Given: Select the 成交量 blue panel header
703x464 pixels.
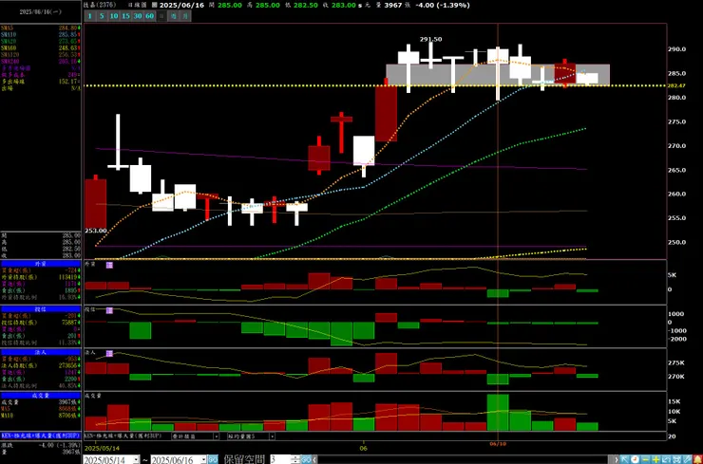Looking at the screenshot, I should (40, 396).
